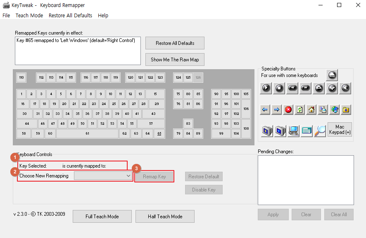Click the E-mail envelope icon
This screenshot has height=238, width=366.
(x=323, y=110)
